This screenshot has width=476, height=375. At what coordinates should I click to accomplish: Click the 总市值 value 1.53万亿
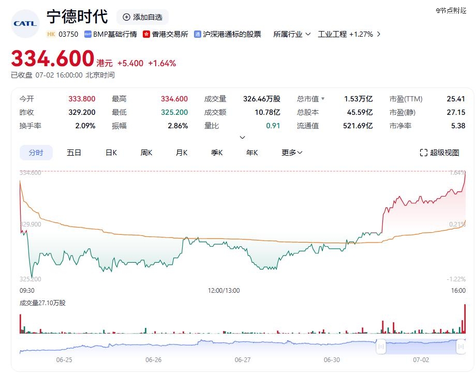(x=358, y=99)
